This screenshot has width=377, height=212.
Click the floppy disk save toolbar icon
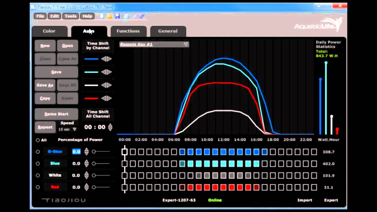117,16
